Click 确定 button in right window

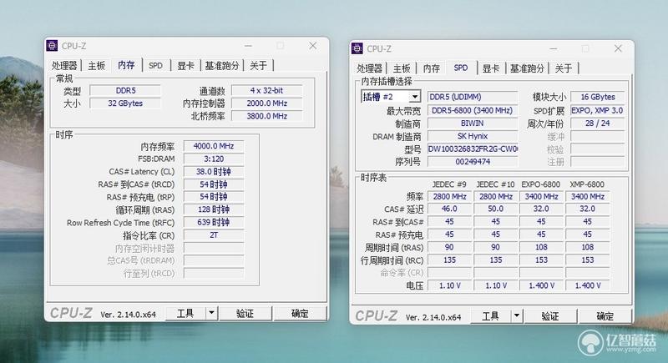coord(605,316)
